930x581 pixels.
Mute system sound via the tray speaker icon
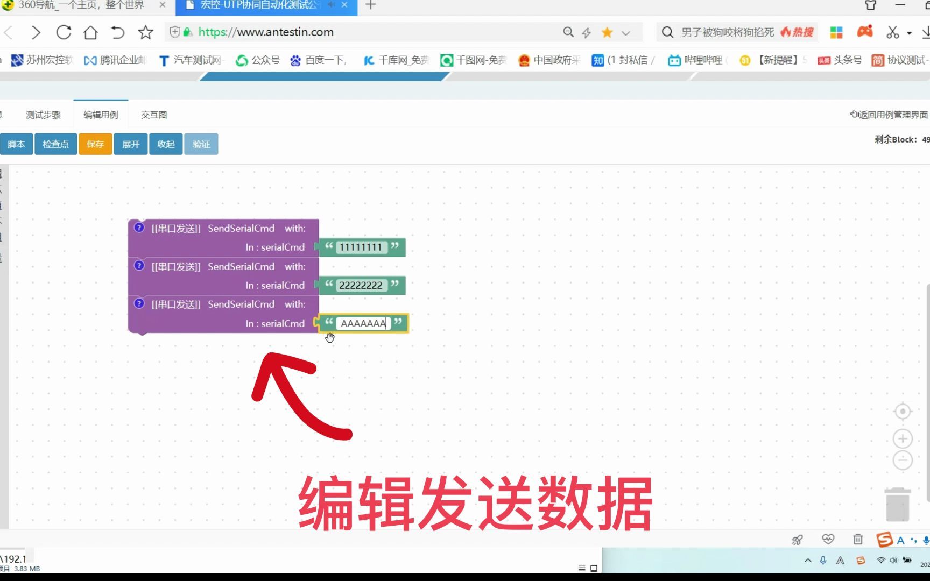[x=894, y=559]
